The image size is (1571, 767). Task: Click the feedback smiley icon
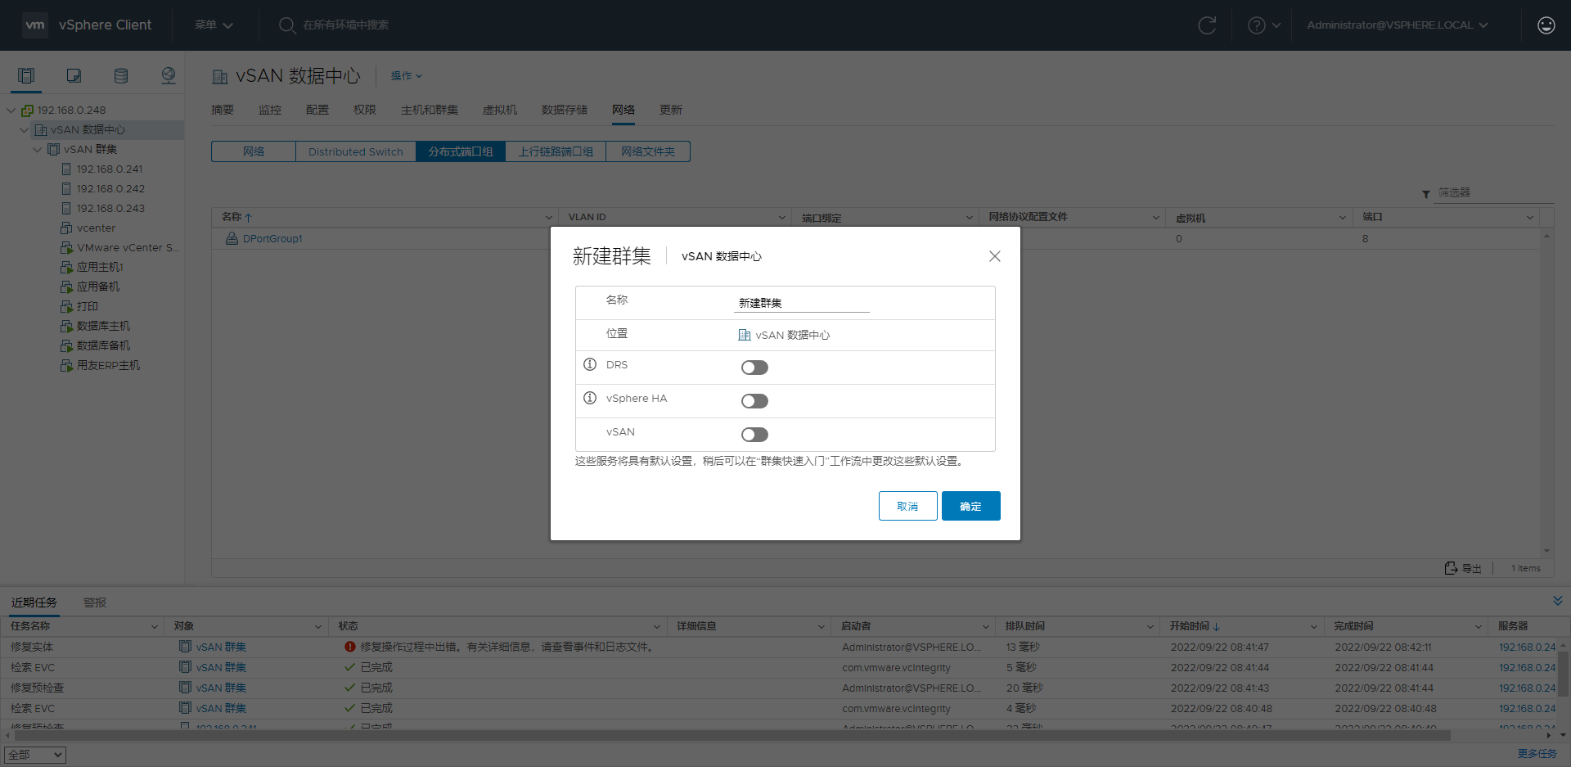1546,25
